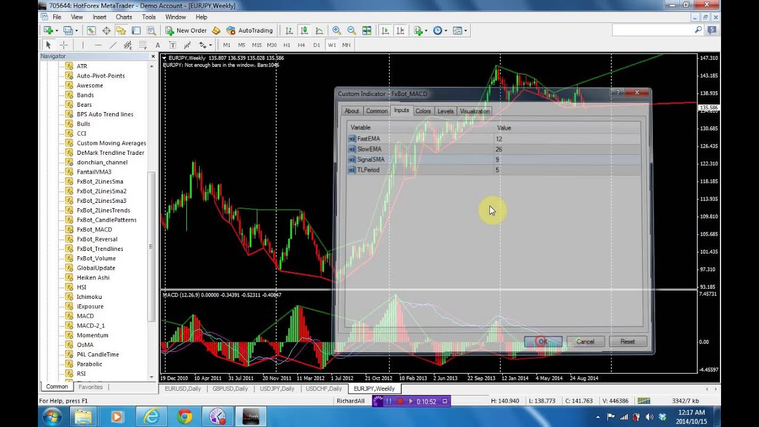Open the Profiles dropdown arrow
Screen dimensions: 759x427
pyautogui.click(x=76, y=31)
